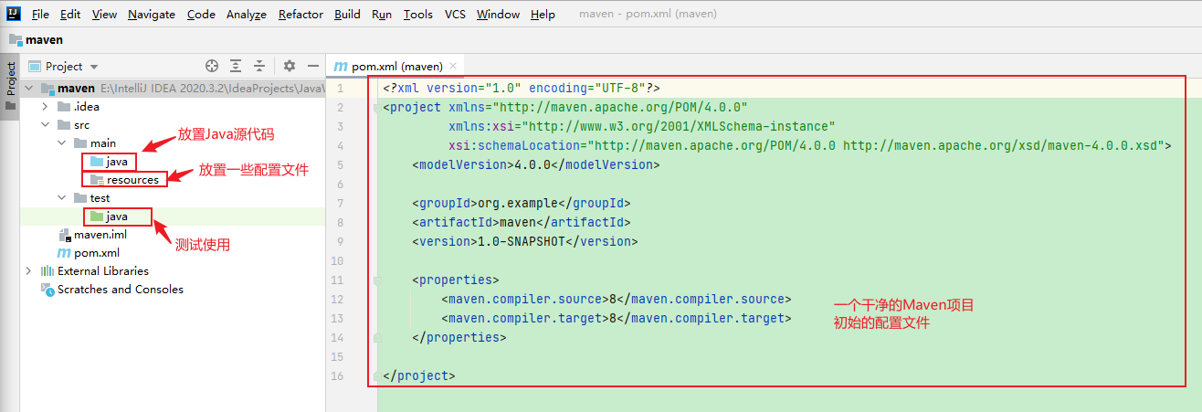
Task: Click the maven.compiler.target line
Action: (617, 318)
